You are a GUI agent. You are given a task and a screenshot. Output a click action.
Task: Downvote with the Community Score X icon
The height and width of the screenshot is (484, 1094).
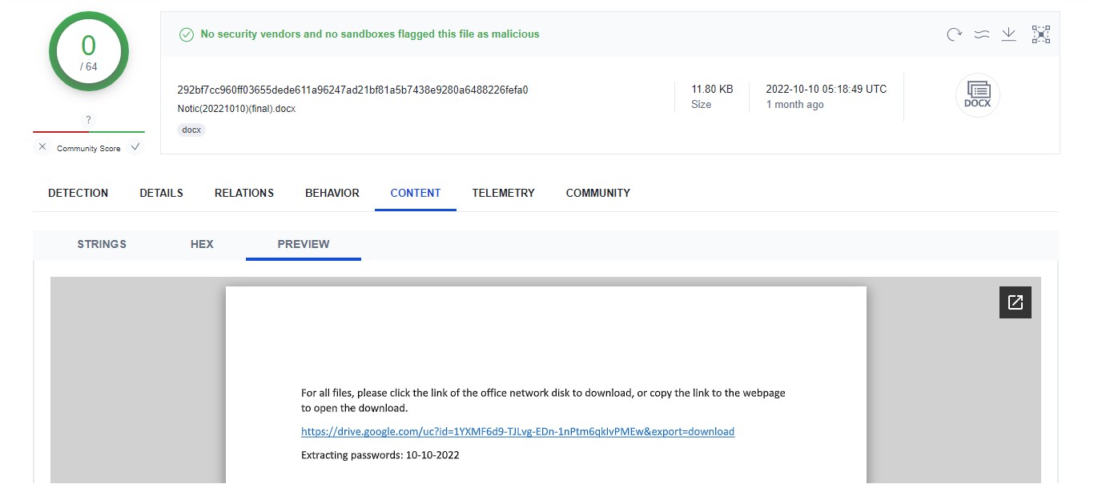click(x=42, y=147)
